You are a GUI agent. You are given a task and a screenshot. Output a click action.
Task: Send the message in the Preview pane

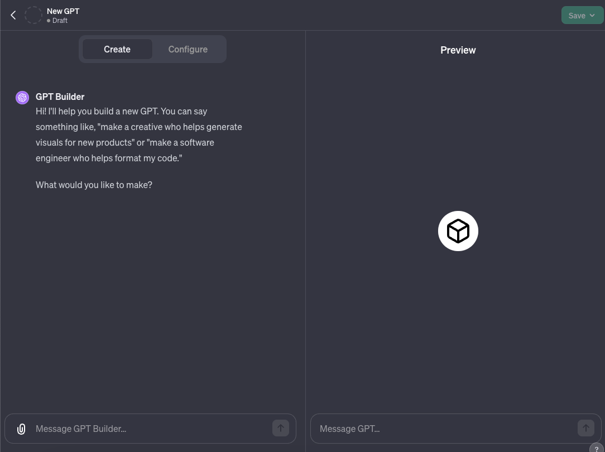click(x=585, y=428)
